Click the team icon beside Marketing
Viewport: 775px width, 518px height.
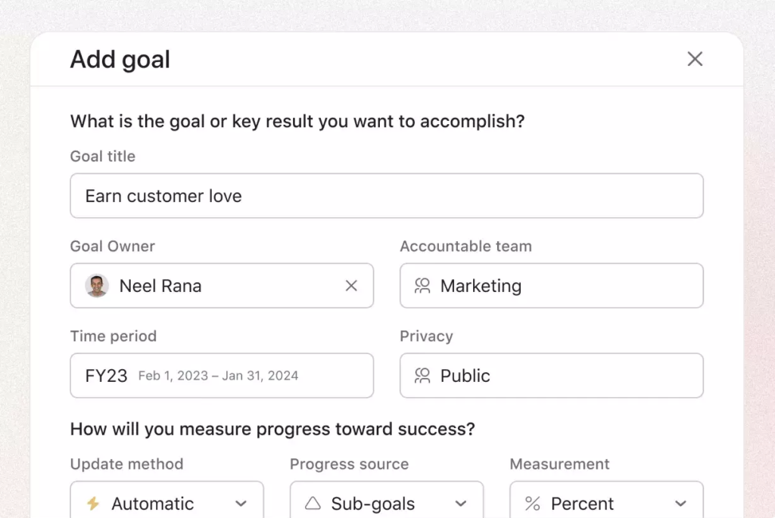(422, 286)
